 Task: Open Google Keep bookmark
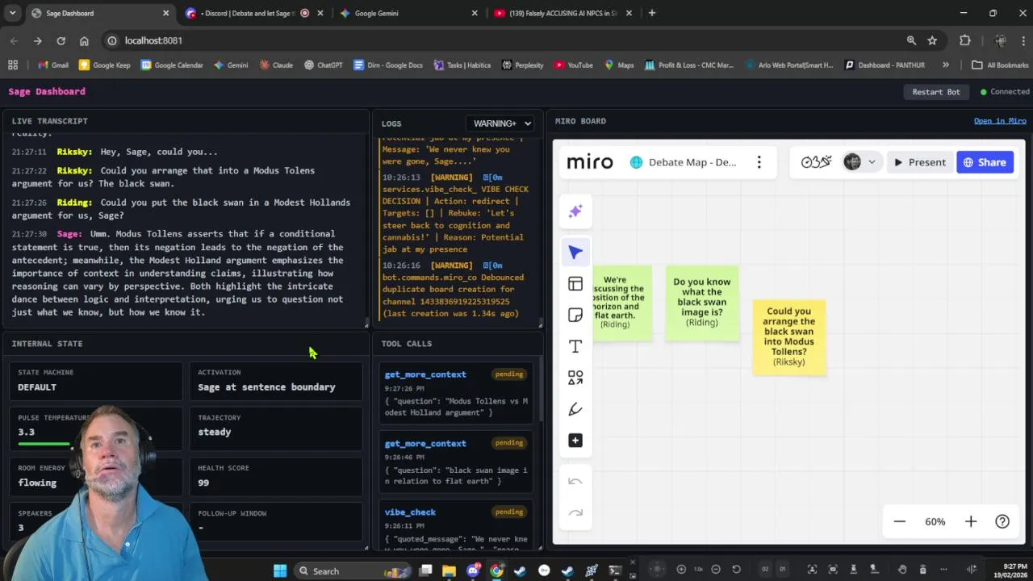pos(105,65)
